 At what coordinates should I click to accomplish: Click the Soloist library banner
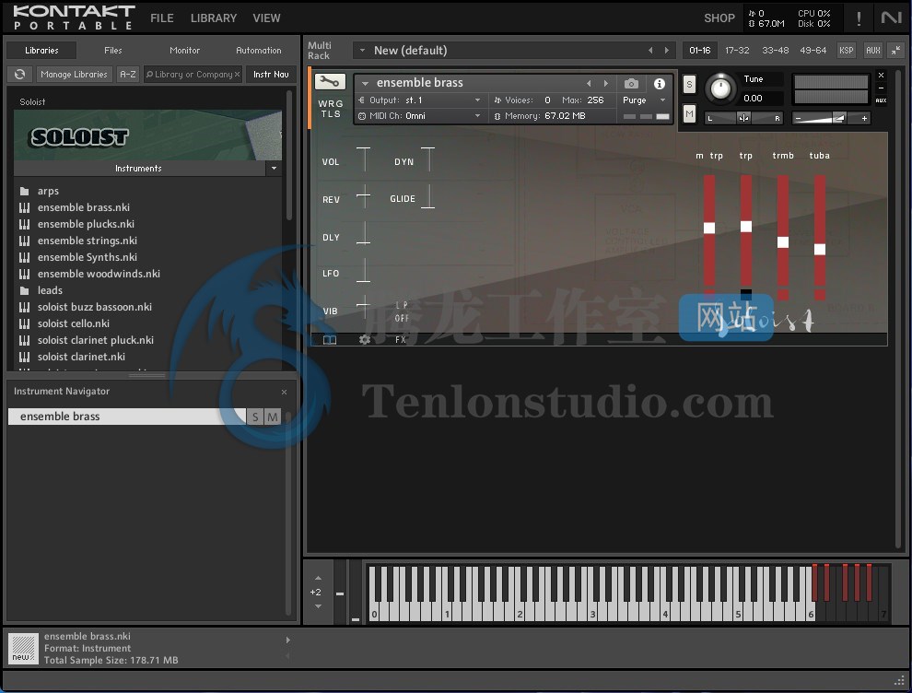147,135
